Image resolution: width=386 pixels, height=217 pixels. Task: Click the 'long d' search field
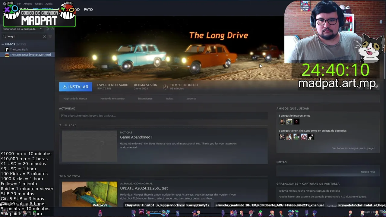click(x=24, y=36)
